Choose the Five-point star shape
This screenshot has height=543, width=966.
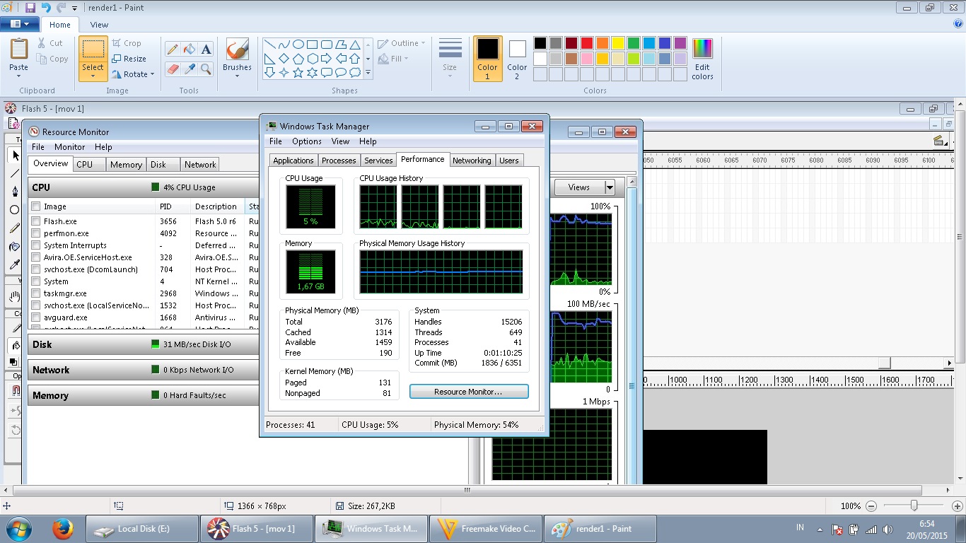click(298, 72)
